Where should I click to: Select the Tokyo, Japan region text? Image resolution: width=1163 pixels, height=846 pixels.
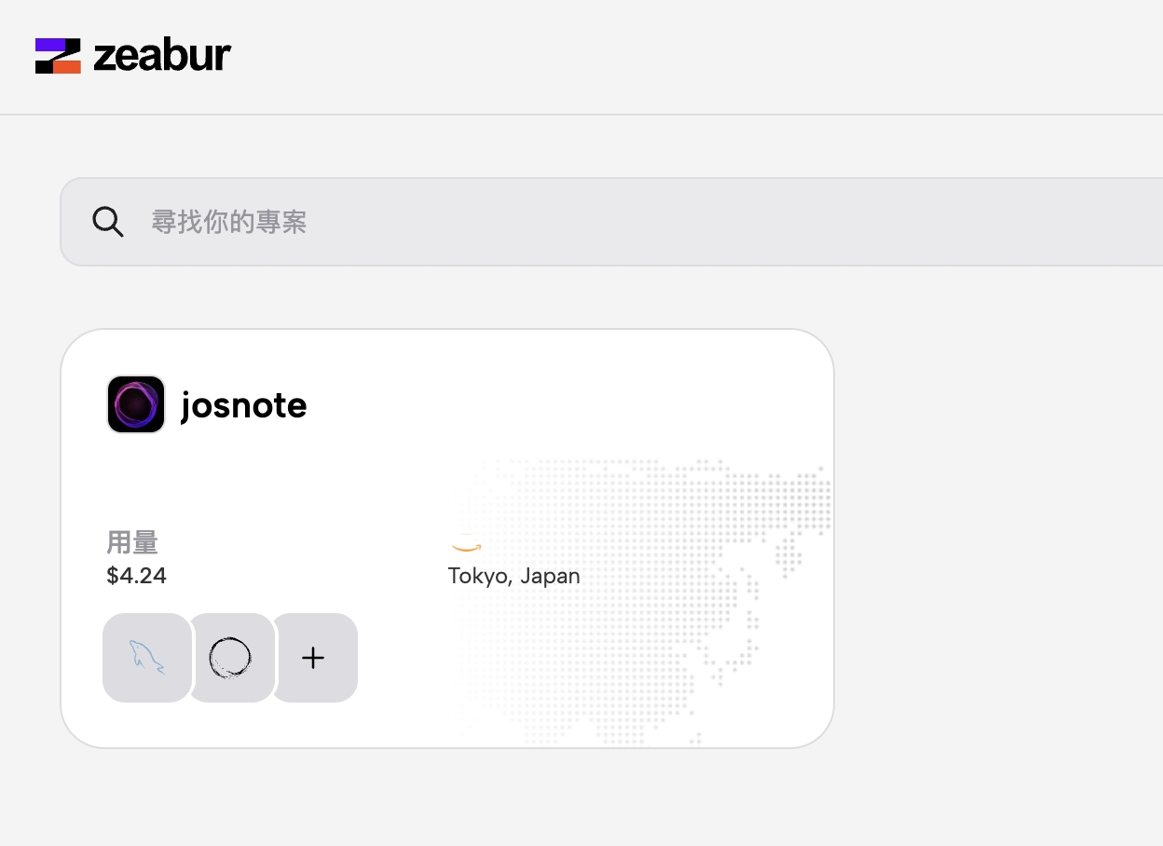(x=514, y=576)
